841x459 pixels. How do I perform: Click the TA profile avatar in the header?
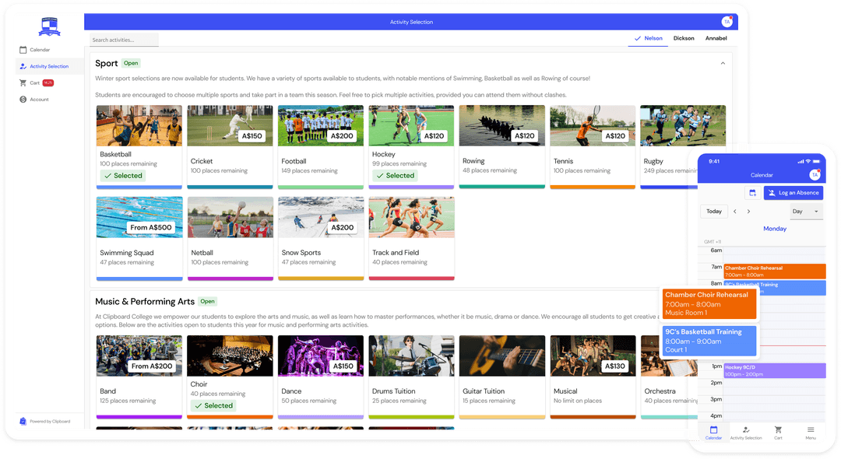click(x=727, y=21)
